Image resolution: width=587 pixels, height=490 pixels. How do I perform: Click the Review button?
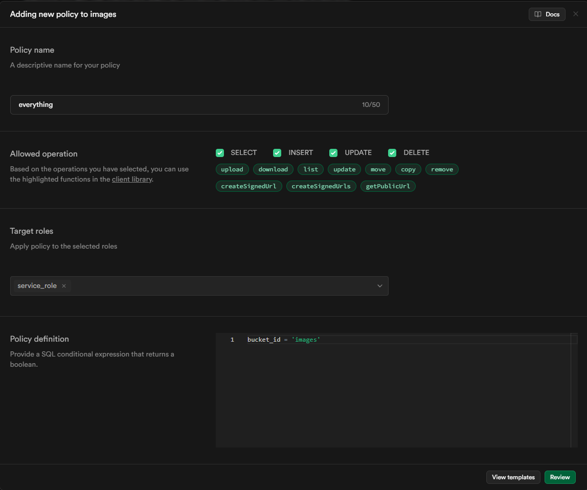click(x=560, y=477)
